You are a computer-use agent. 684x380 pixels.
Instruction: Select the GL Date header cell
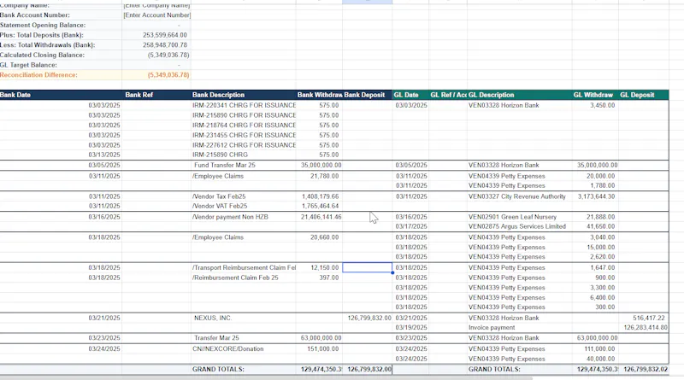[410, 95]
